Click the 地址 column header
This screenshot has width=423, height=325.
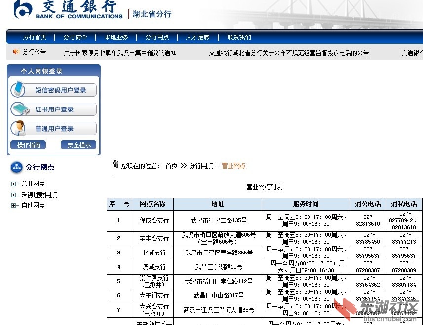click(218, 204)
